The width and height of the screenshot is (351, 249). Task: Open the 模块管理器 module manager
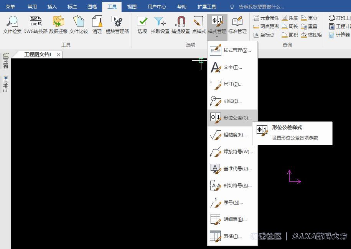[117, 25]
